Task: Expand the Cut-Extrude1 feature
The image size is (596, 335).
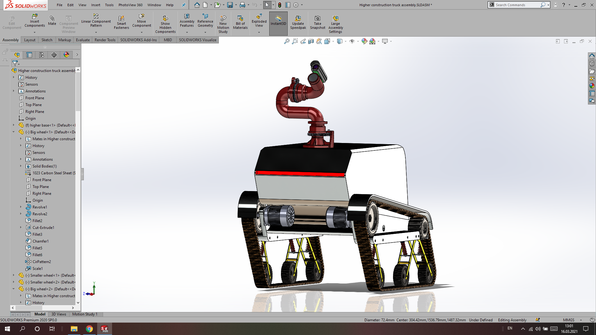Action: point(21,227)
